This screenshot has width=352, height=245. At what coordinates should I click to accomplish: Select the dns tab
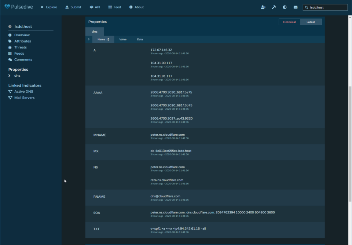coord(95,32)
